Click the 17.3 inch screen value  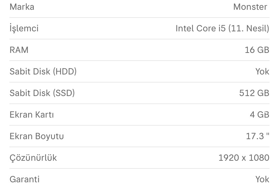pyautogui.click(x=257, y=136)
